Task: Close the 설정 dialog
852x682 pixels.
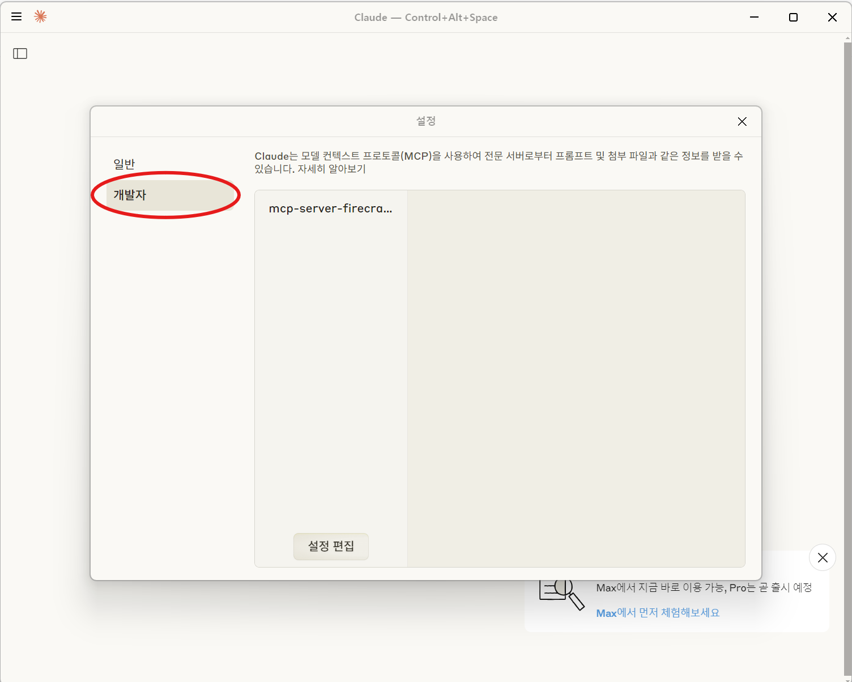Action: click(x=742, y=122)
